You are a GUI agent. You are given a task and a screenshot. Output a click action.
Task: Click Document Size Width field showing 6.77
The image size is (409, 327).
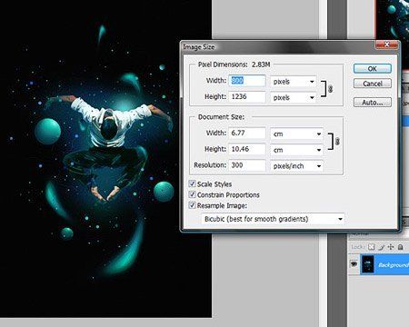(x=247, y=134)
